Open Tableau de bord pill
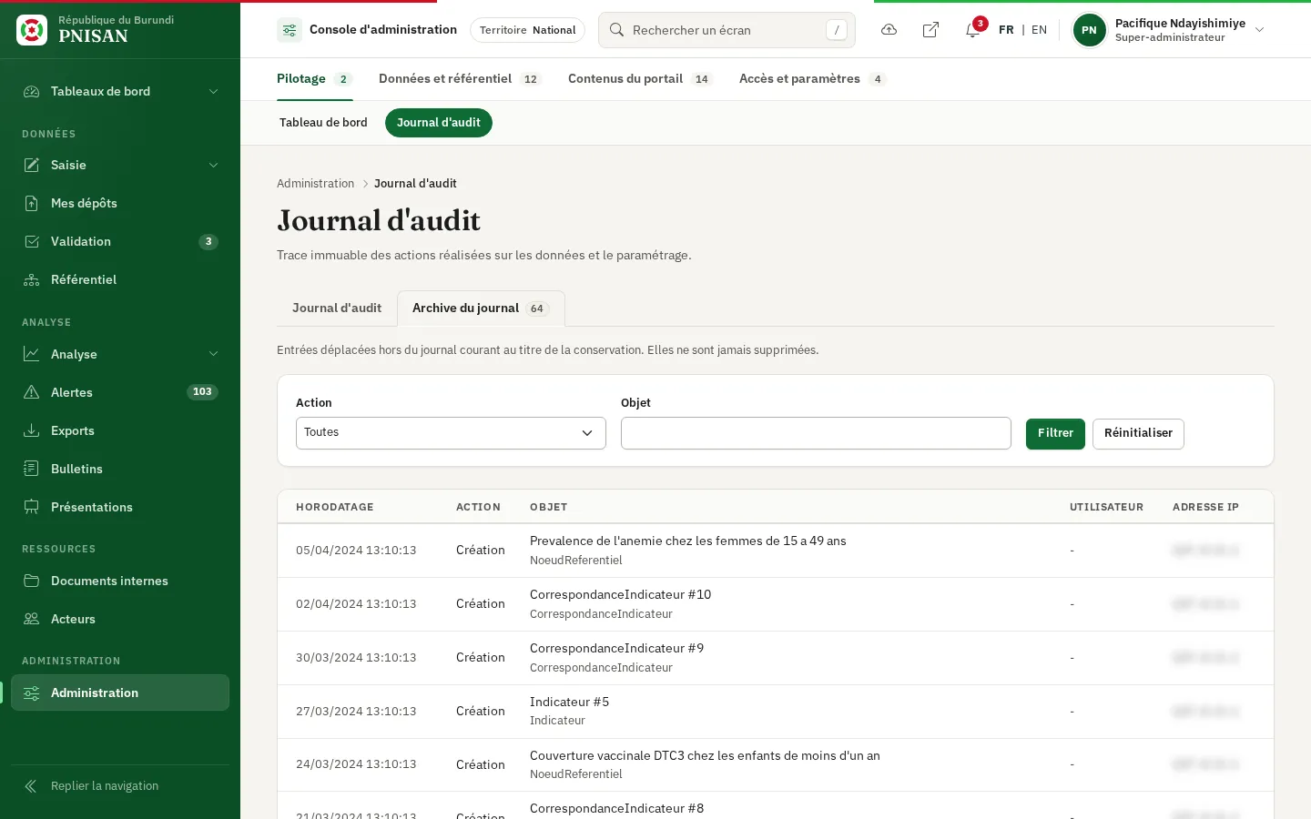The image size is (1311, 819). pyautogui.click(x=323, y=123)
